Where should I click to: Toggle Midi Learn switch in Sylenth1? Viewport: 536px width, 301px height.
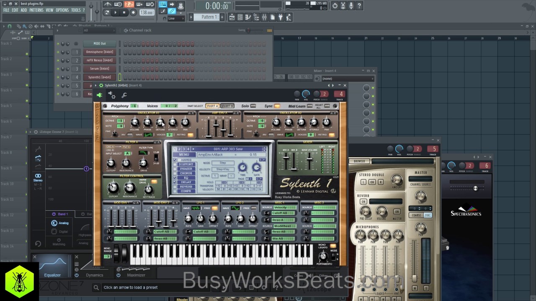(x=309, y=106)
